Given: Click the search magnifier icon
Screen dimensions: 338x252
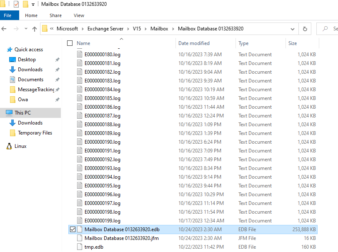Looking at the screenshot, I should click(325, 28).
